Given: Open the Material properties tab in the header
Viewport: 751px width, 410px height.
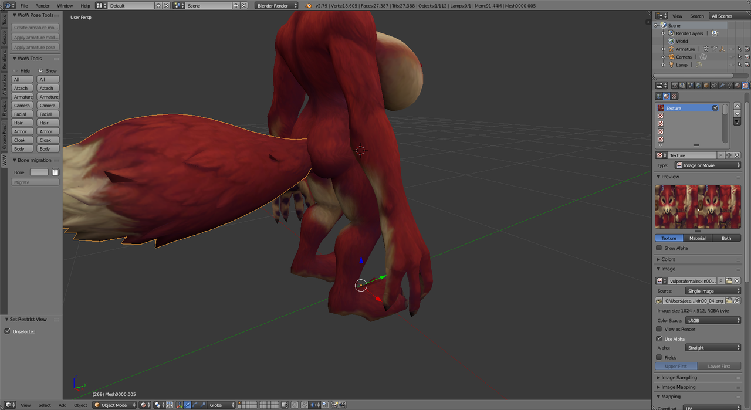Looking at the screenshot, I should pos(738,85).
